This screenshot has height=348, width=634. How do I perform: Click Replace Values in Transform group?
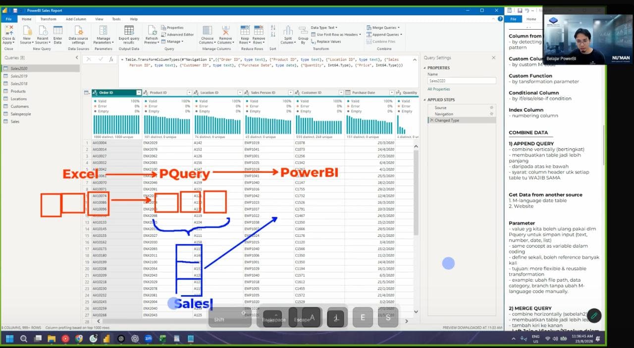click(326, 42)
